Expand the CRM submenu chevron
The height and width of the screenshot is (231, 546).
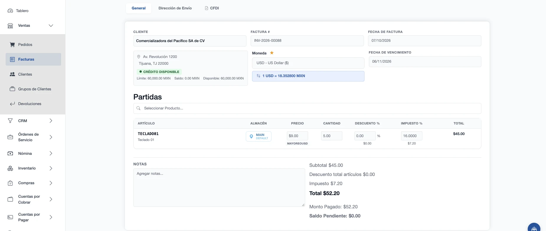tap(51, 121)
